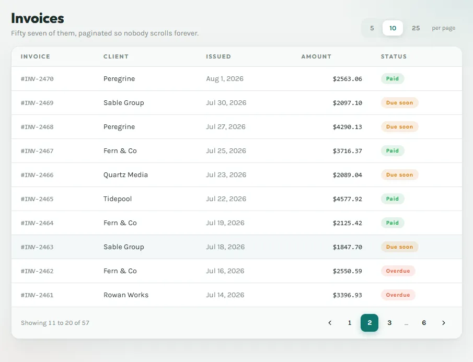Screen dimensions: 473x362
Task: Click Due soon badge on INV-2463
Action: tap(399, 247)
